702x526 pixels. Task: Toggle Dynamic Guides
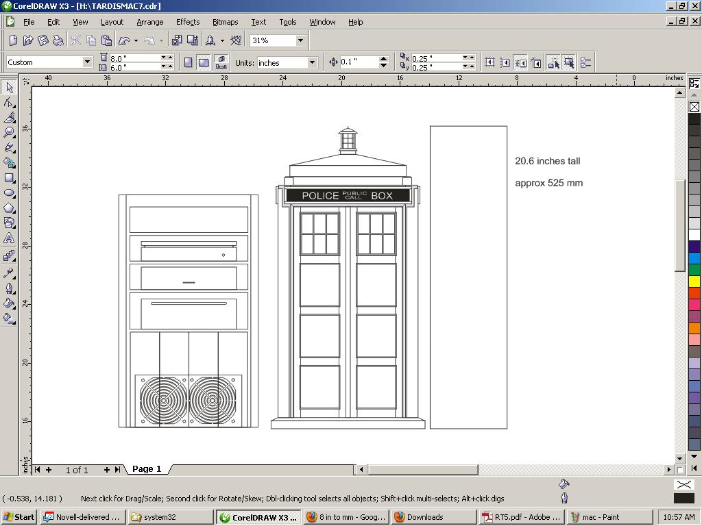(536, 62)
